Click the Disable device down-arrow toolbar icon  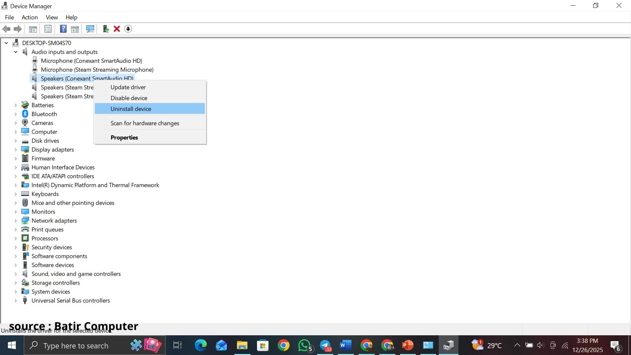point(128,29)
